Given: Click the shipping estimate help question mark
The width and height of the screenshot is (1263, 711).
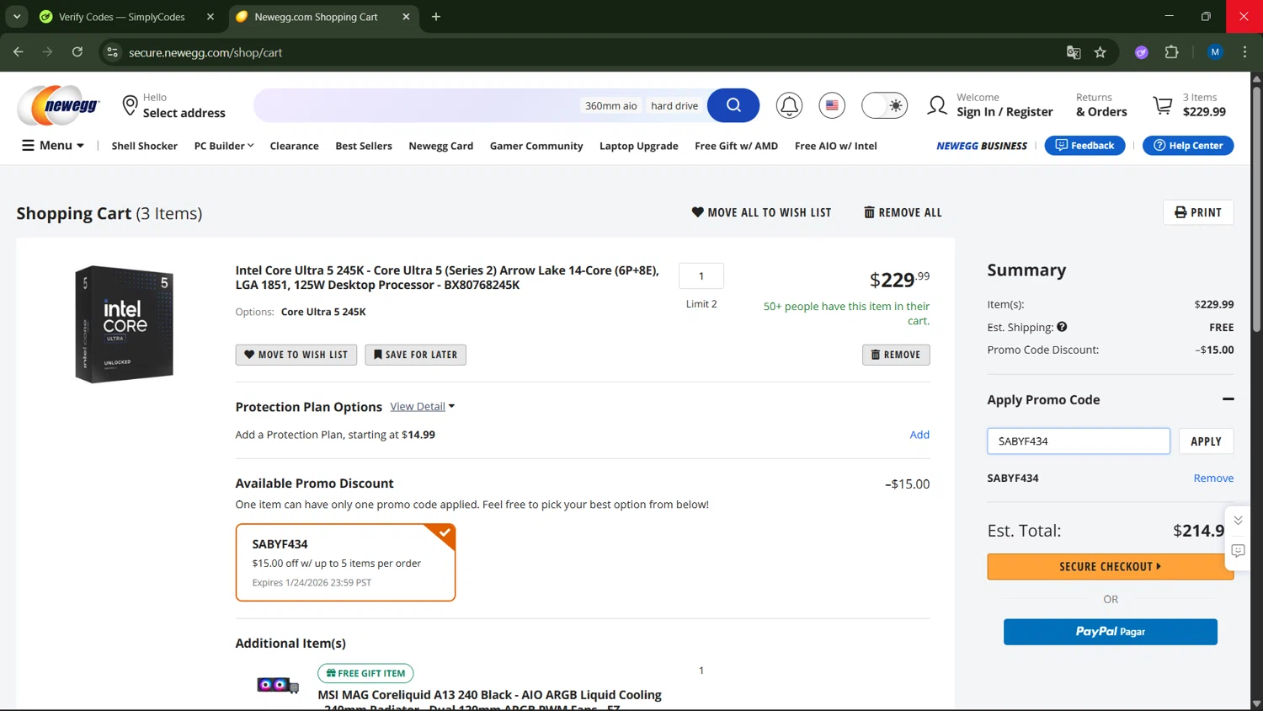Looking at the screenshot, I should coord(1062,327).
